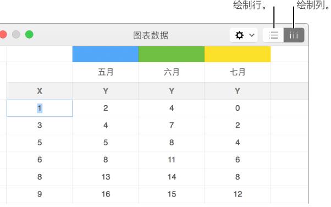Select 五月 cell in row X=3
Screen dimensions: 331x207
pyautogui.click(x=106, y=126)
